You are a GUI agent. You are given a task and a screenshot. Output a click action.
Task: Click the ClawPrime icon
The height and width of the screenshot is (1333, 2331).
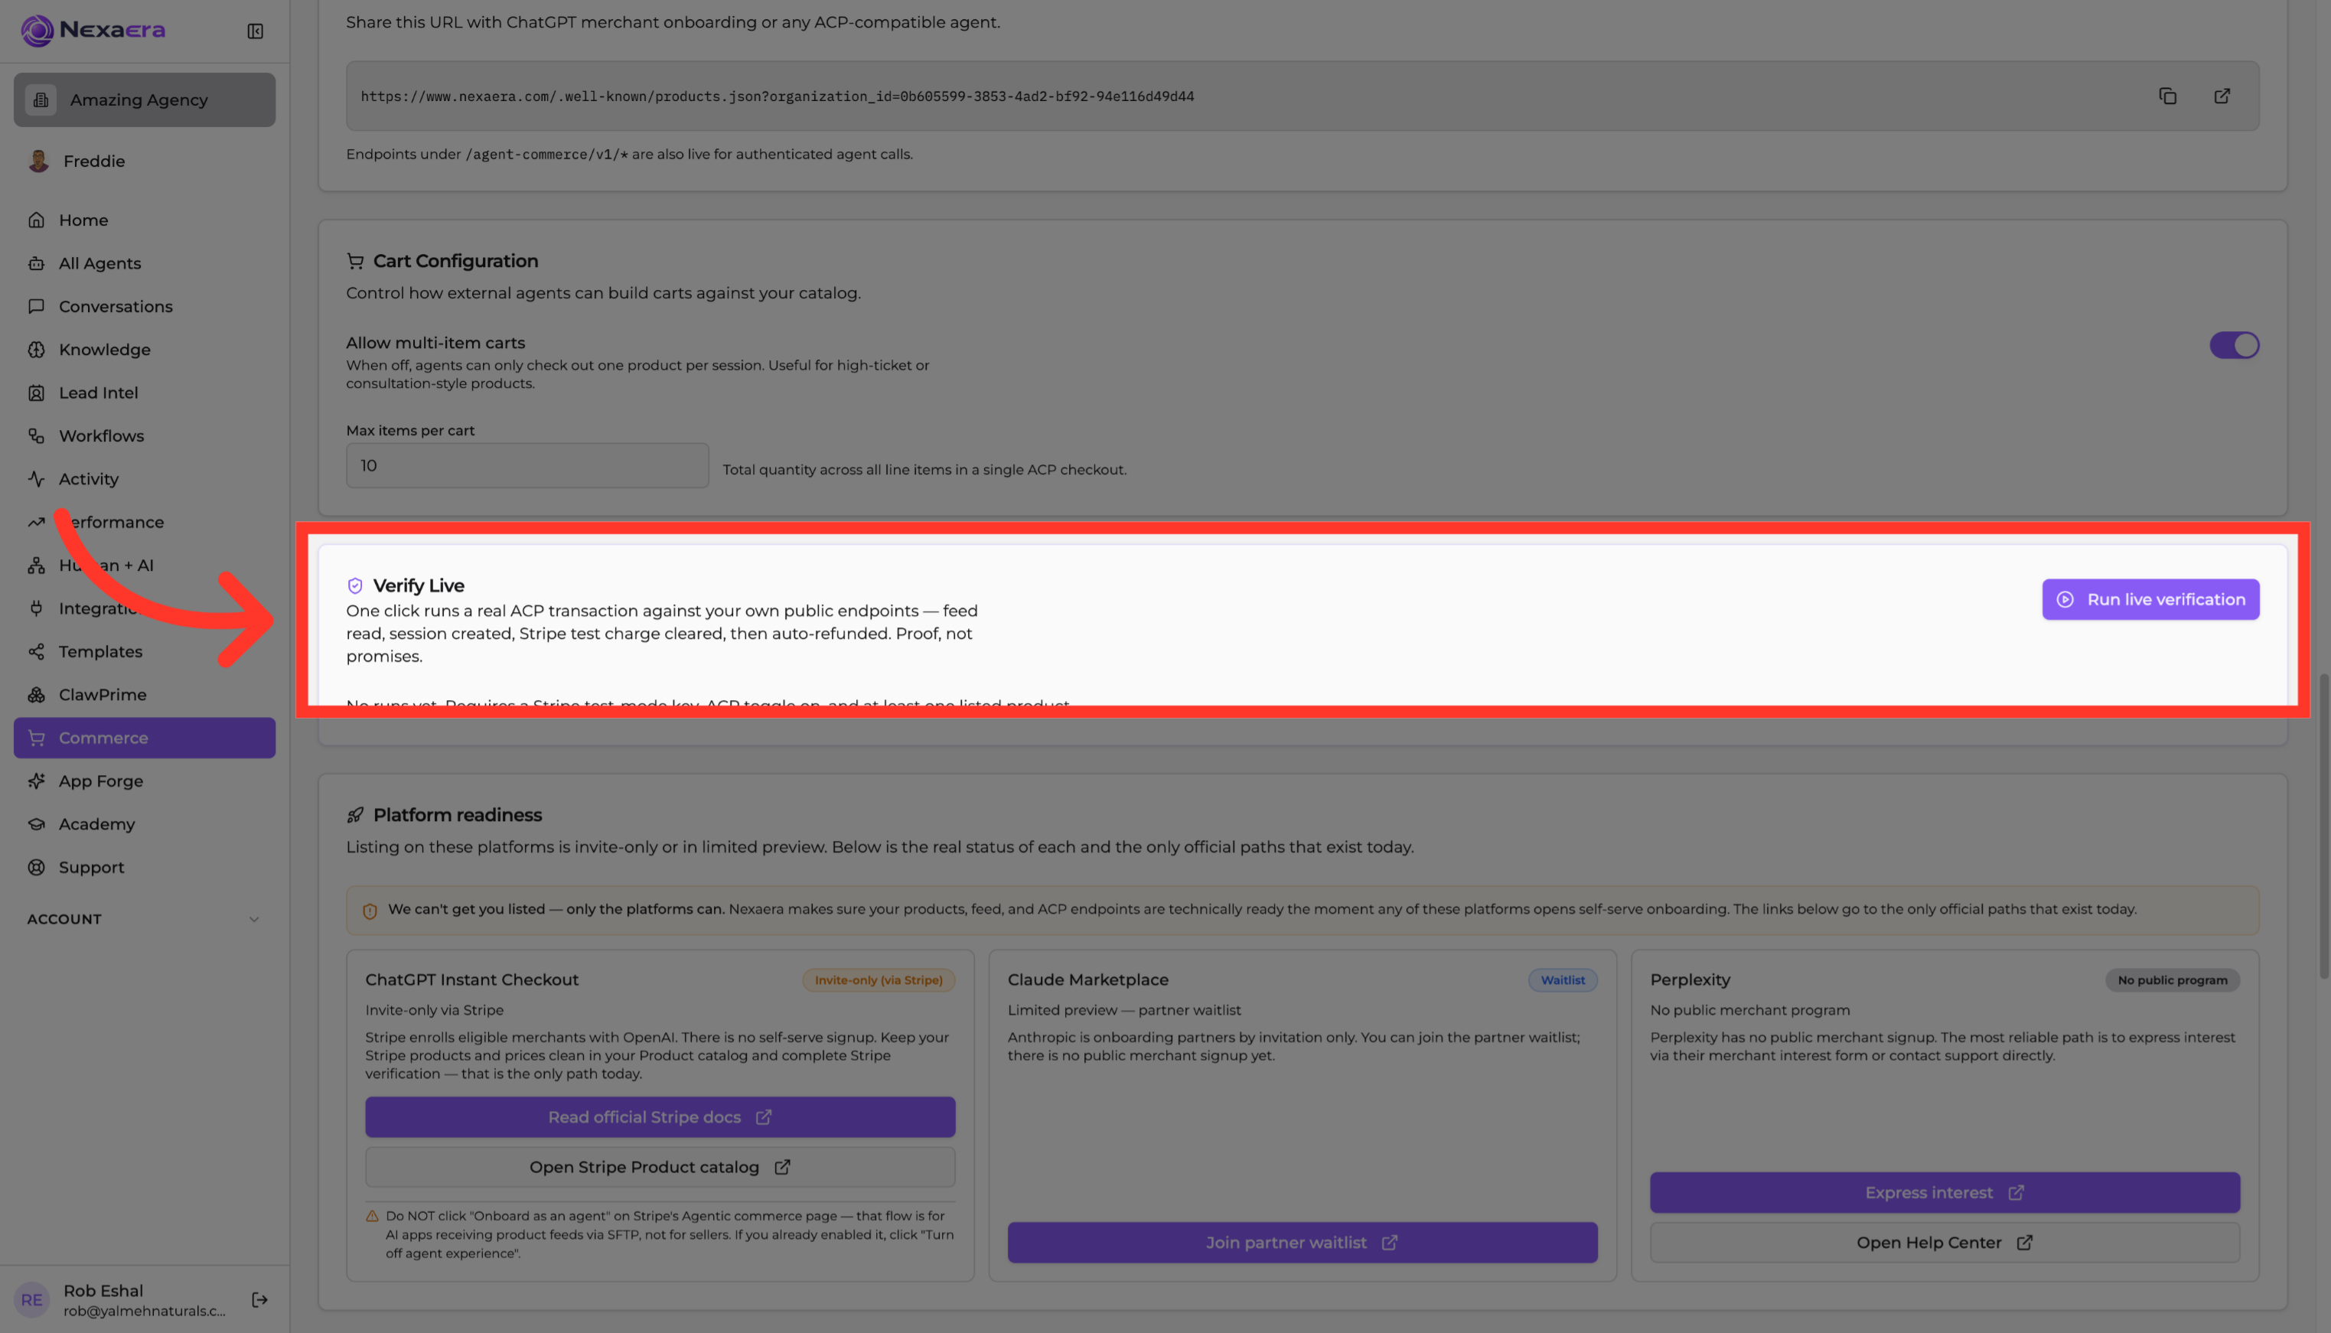[x=37, y=694]
